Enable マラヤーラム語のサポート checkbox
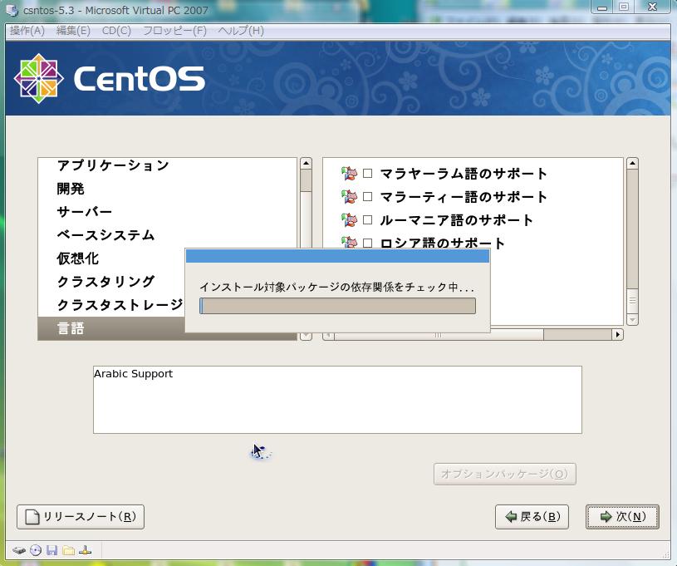The height and width of the screenshot is (566, 677). pyautogui.click(x=367, y=174)
